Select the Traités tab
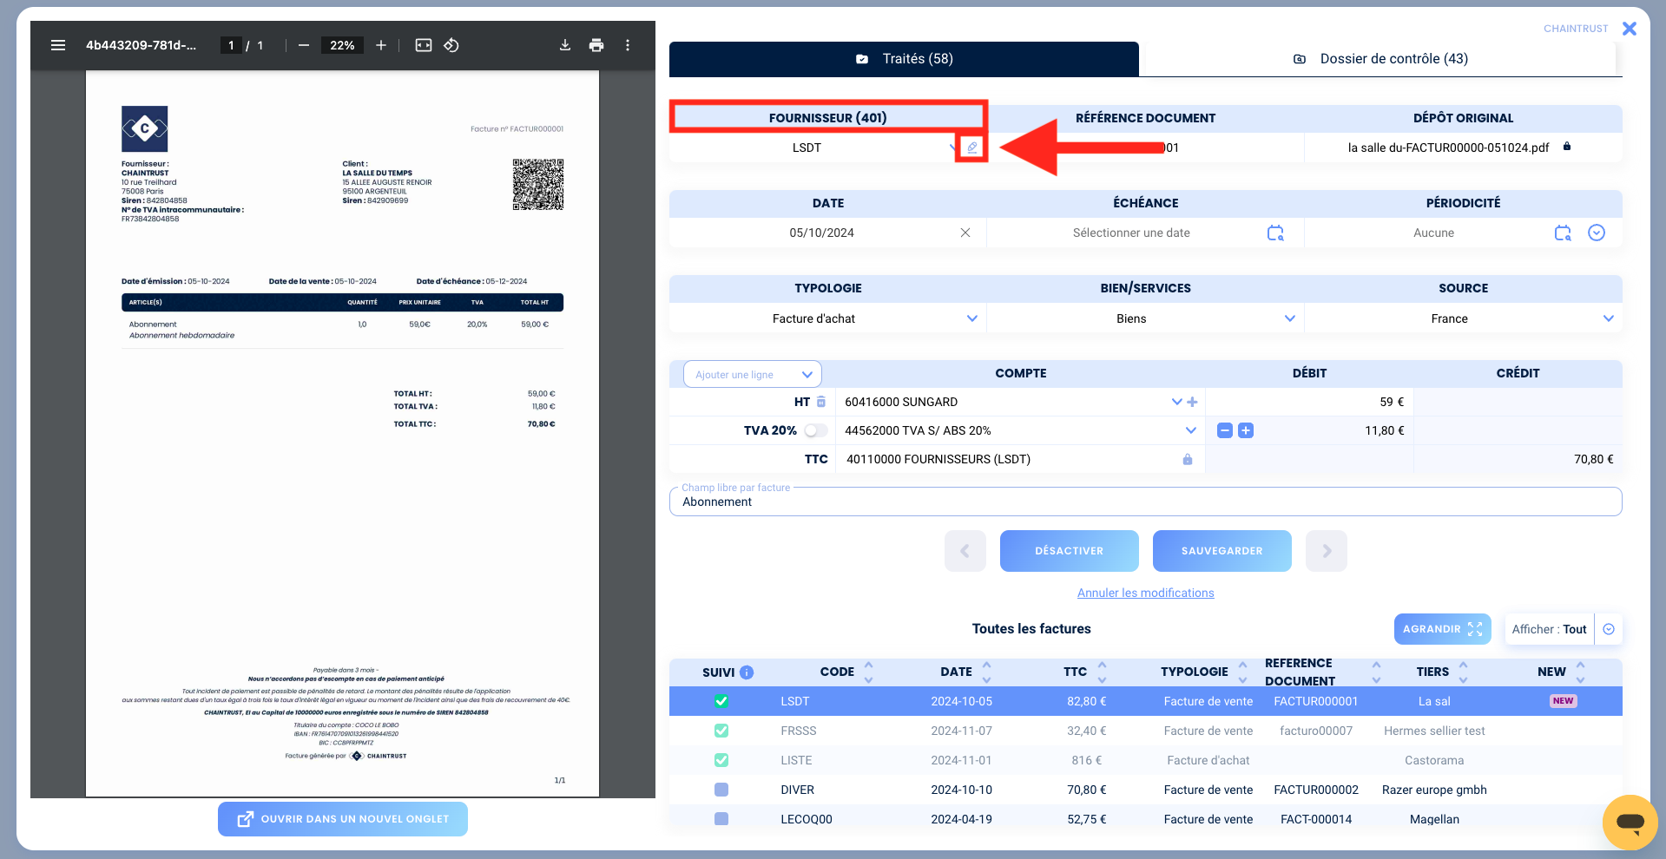This screenshot has height=859, width=1666. [904, 59]
